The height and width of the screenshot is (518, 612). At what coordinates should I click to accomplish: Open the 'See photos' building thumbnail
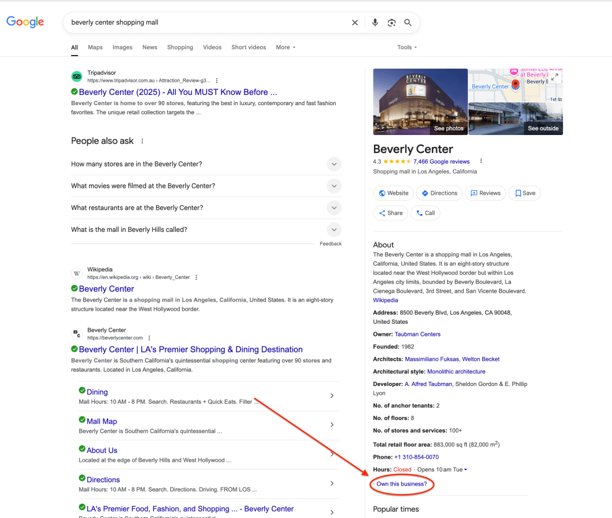coord(420,102)
